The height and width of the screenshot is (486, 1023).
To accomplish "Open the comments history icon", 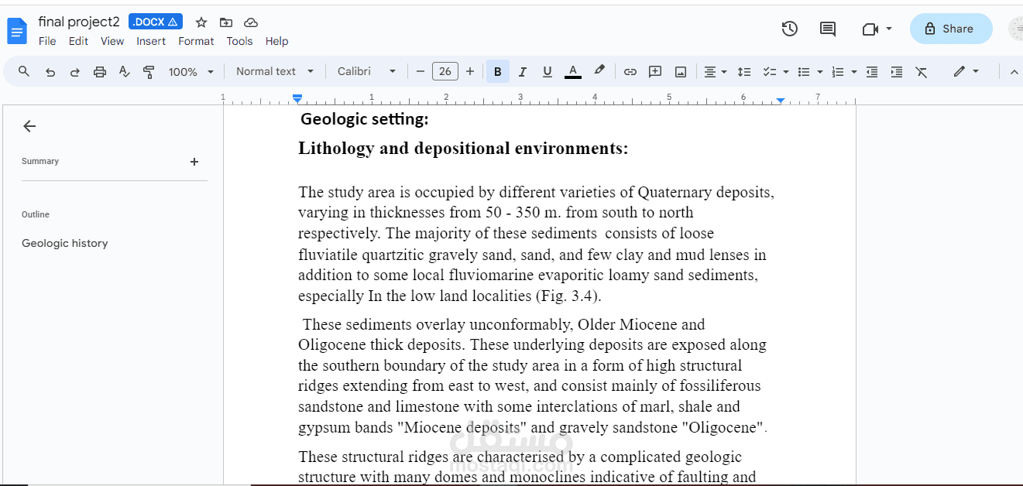I will (x=828, y=29).
